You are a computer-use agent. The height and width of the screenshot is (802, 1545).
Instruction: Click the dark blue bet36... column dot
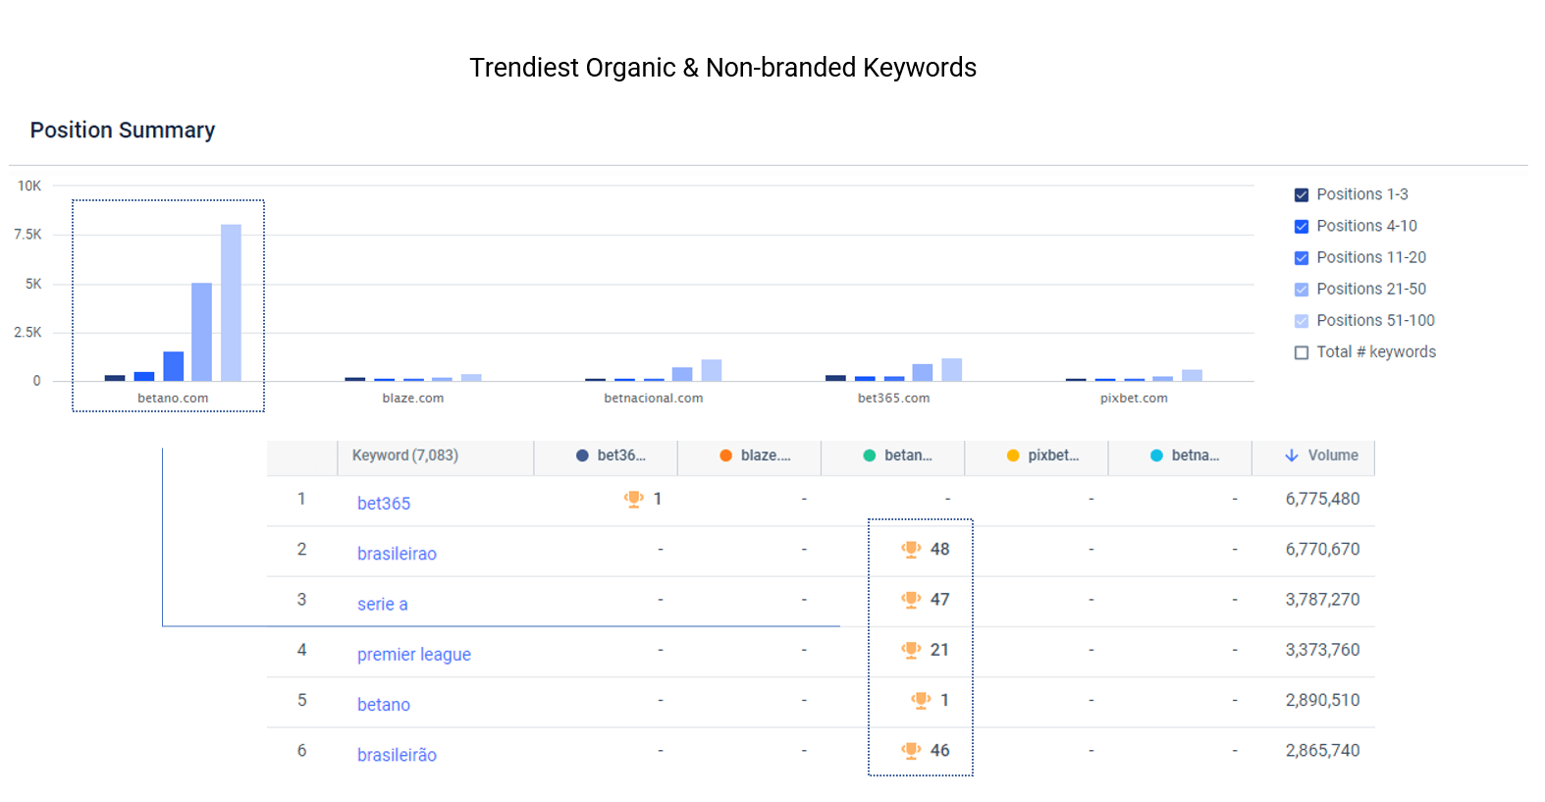click(582, 455)
